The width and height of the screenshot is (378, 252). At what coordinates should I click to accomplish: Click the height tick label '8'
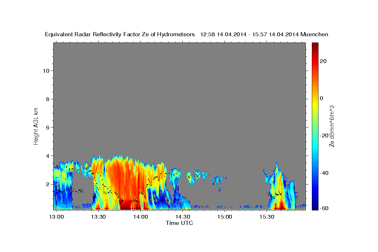[x=48, y=99]
